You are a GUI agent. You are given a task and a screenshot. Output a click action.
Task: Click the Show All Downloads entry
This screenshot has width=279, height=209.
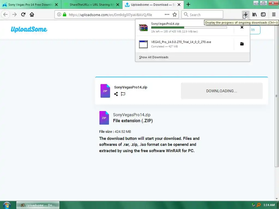[x=193, y=57]
